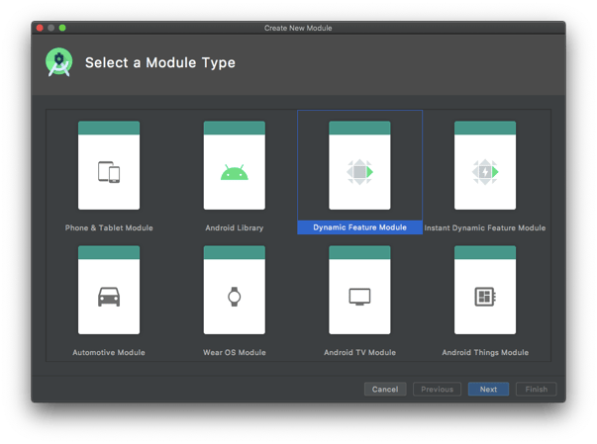Click the Dynamic Feature Module label
Viewport: 597px width, 444px height.
[359, 227]
